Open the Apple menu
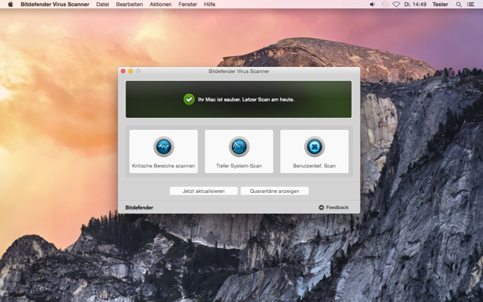This screenshot has height=302, width=483. 11,5
